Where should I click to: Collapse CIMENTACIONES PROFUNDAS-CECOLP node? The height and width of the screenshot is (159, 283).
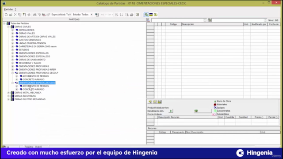12,73
